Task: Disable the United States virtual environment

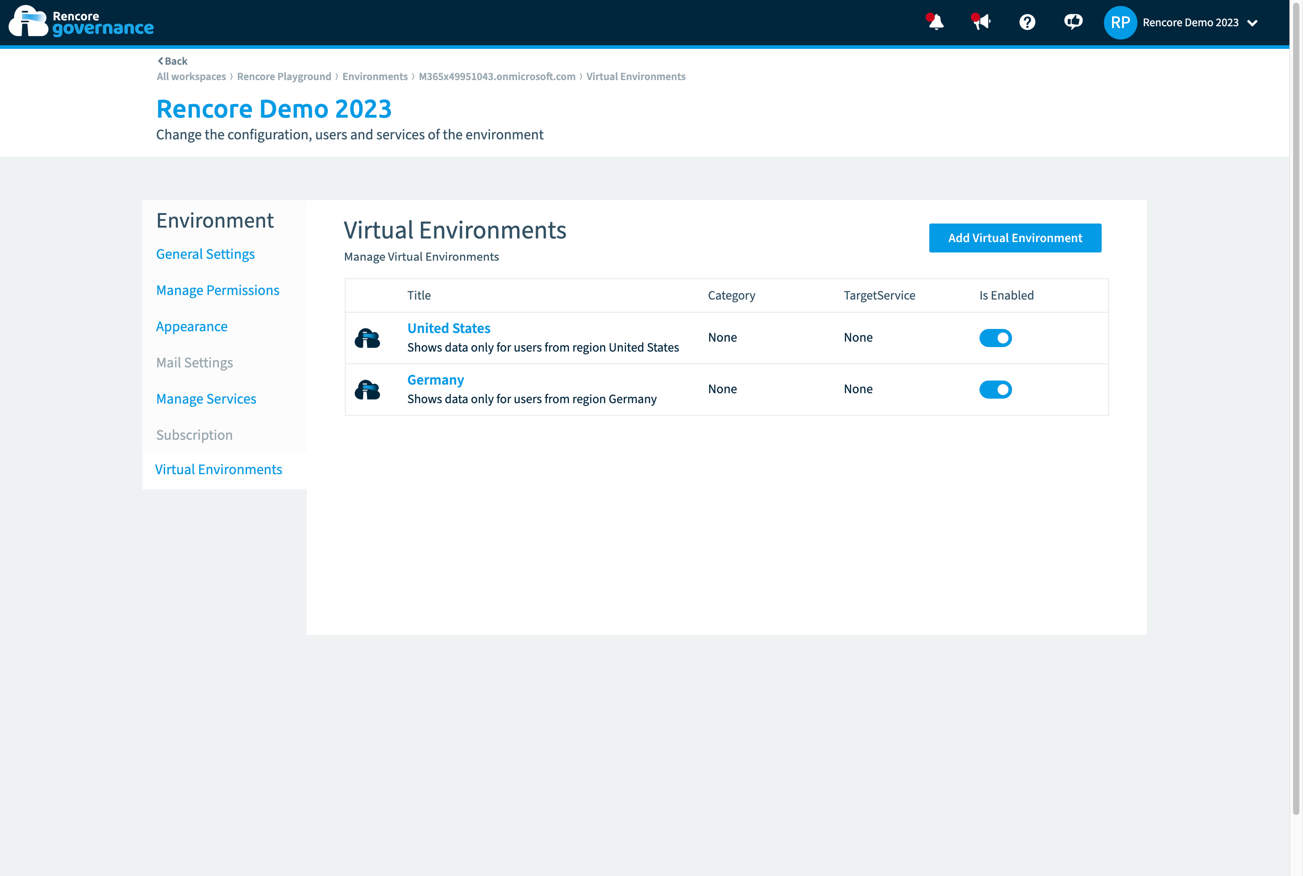Action: [995, 338]
